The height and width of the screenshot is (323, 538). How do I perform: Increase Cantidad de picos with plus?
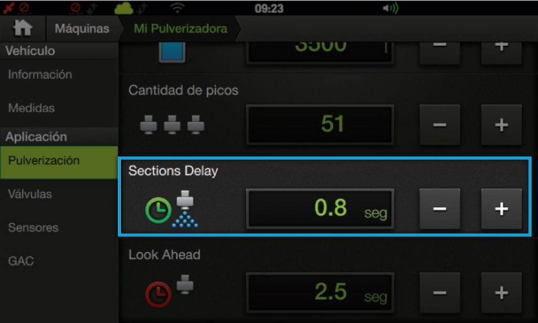(x=501, y=125)
